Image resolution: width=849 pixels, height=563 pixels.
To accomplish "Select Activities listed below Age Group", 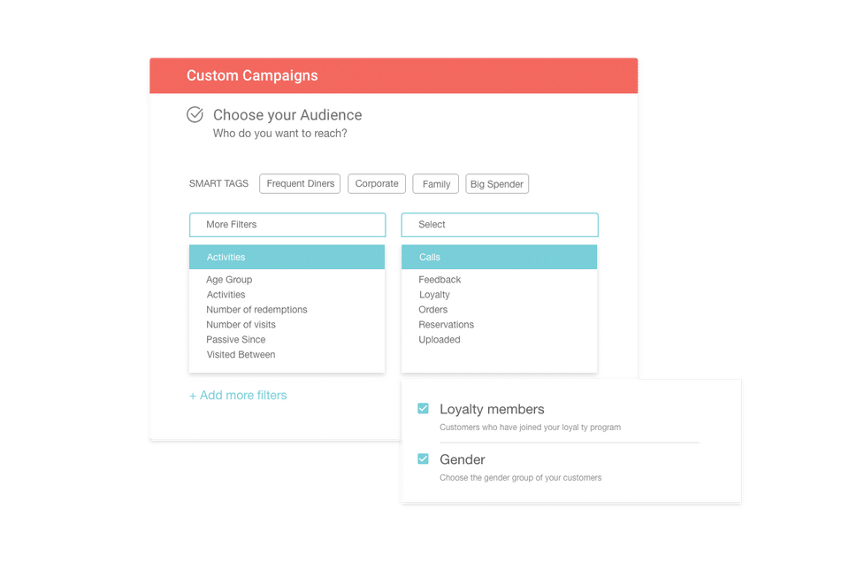I will [226, 295].
